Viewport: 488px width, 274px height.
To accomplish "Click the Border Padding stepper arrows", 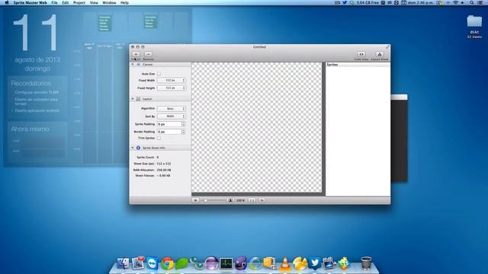I will click(x=183, y=132).
